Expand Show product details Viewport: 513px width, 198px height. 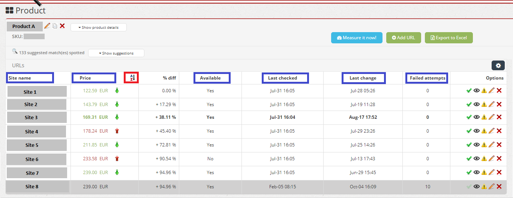point(98,27)
